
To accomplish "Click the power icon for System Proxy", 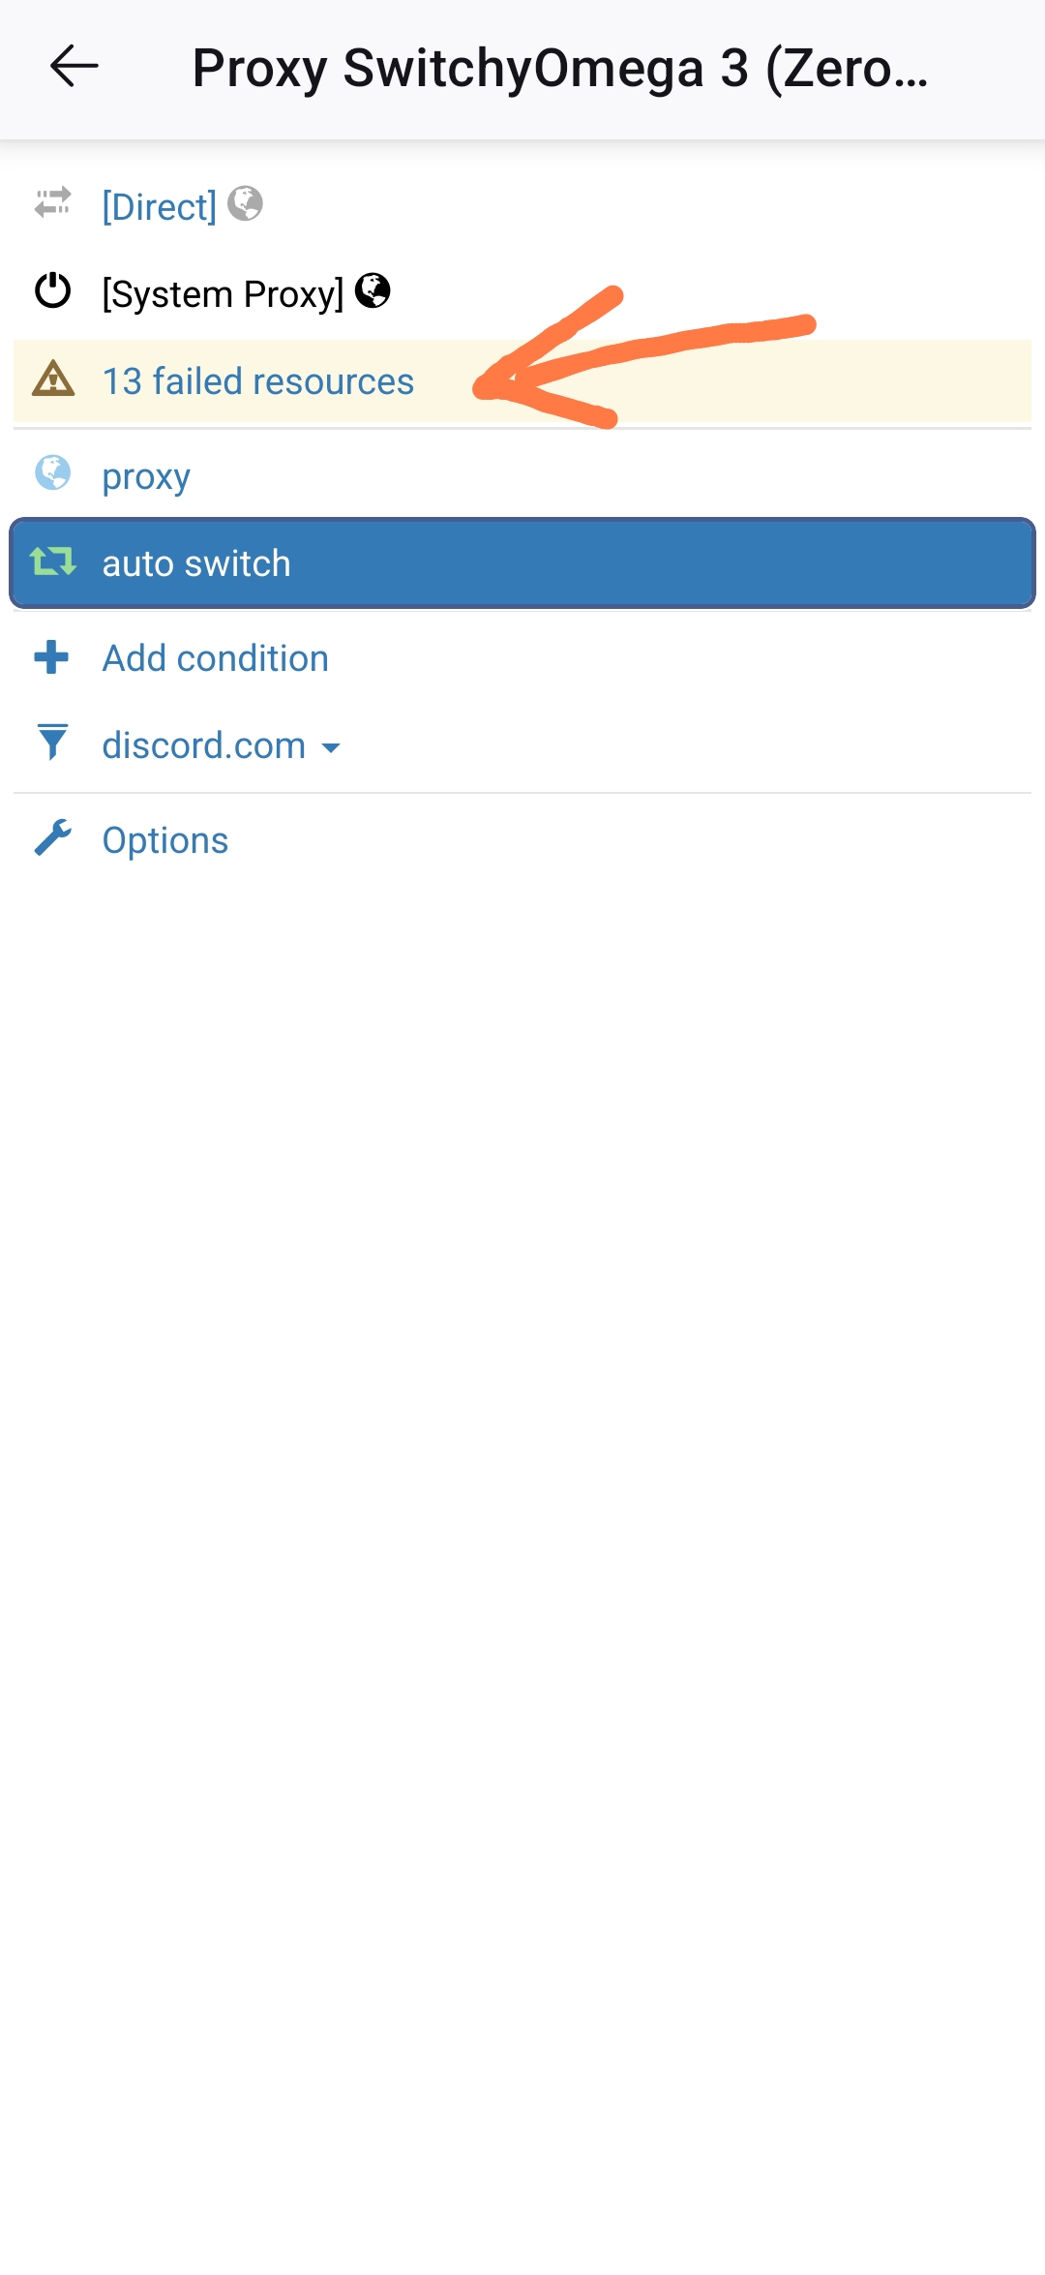I will pos(53,291).
